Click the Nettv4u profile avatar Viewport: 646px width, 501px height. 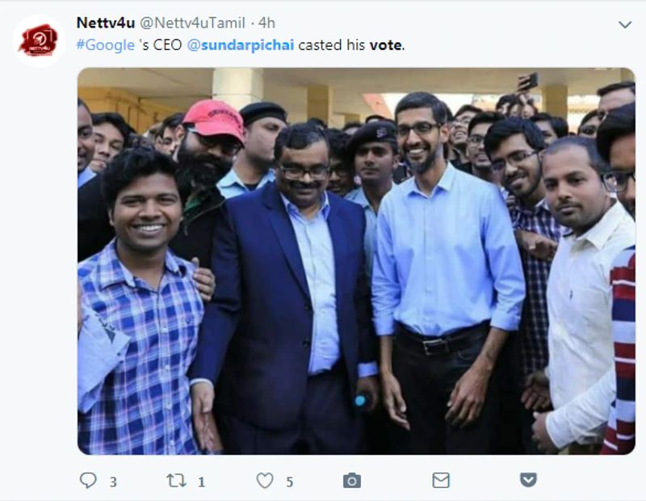coord(38,40)
